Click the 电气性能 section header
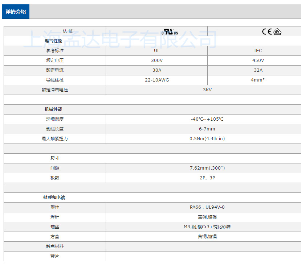 click(51, 41)
